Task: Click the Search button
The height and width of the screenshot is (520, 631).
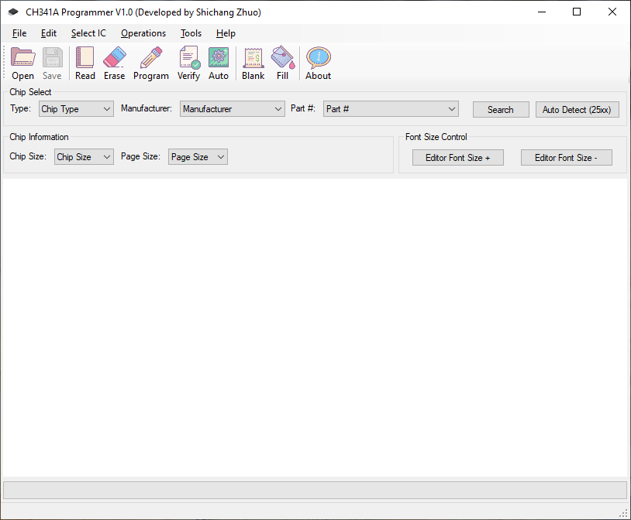Action: coord(501,110)
